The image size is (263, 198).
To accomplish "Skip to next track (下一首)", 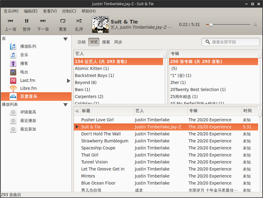I will pyautogui.click(x=43, y=24).
